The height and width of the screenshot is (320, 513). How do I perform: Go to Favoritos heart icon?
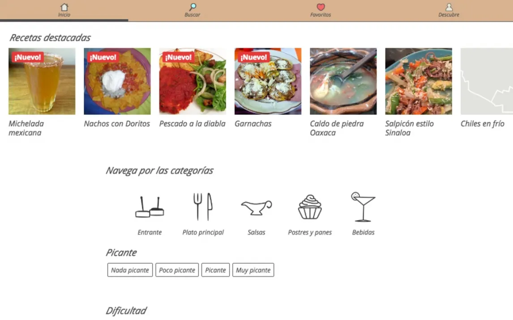[x=321, y=7]
